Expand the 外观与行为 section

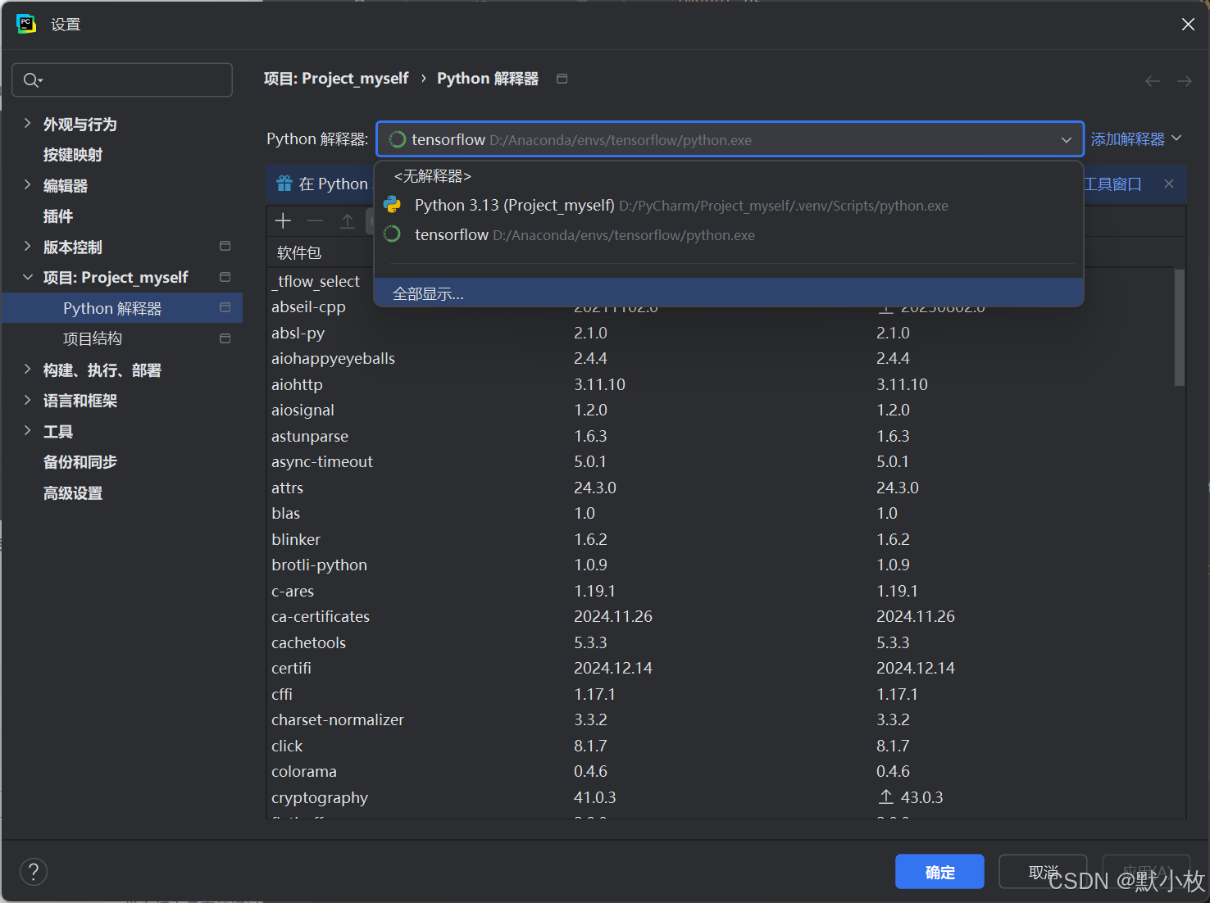27,123
